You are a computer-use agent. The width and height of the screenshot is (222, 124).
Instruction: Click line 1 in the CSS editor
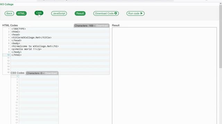[39, 76]
